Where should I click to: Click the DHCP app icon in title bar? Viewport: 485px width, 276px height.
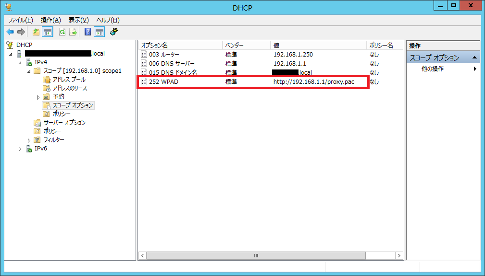(x=8, y=7)
